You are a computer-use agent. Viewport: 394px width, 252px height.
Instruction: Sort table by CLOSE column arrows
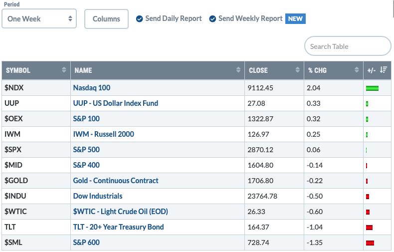298,70
